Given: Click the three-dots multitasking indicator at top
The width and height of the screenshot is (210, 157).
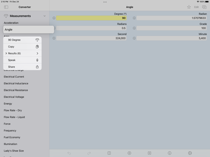Looking at the screenshot, I should [105, 2].
